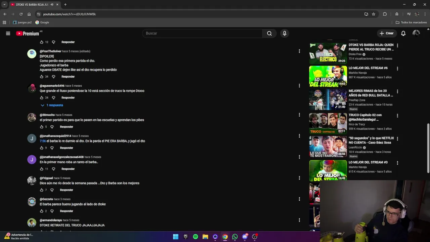Like the comment by @Gezzeta
430x242 pixels.
42,211
